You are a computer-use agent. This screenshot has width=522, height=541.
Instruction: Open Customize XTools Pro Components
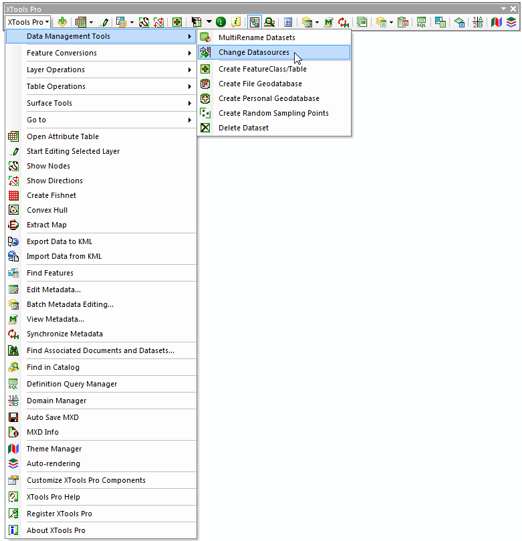(x=101, y=480)
